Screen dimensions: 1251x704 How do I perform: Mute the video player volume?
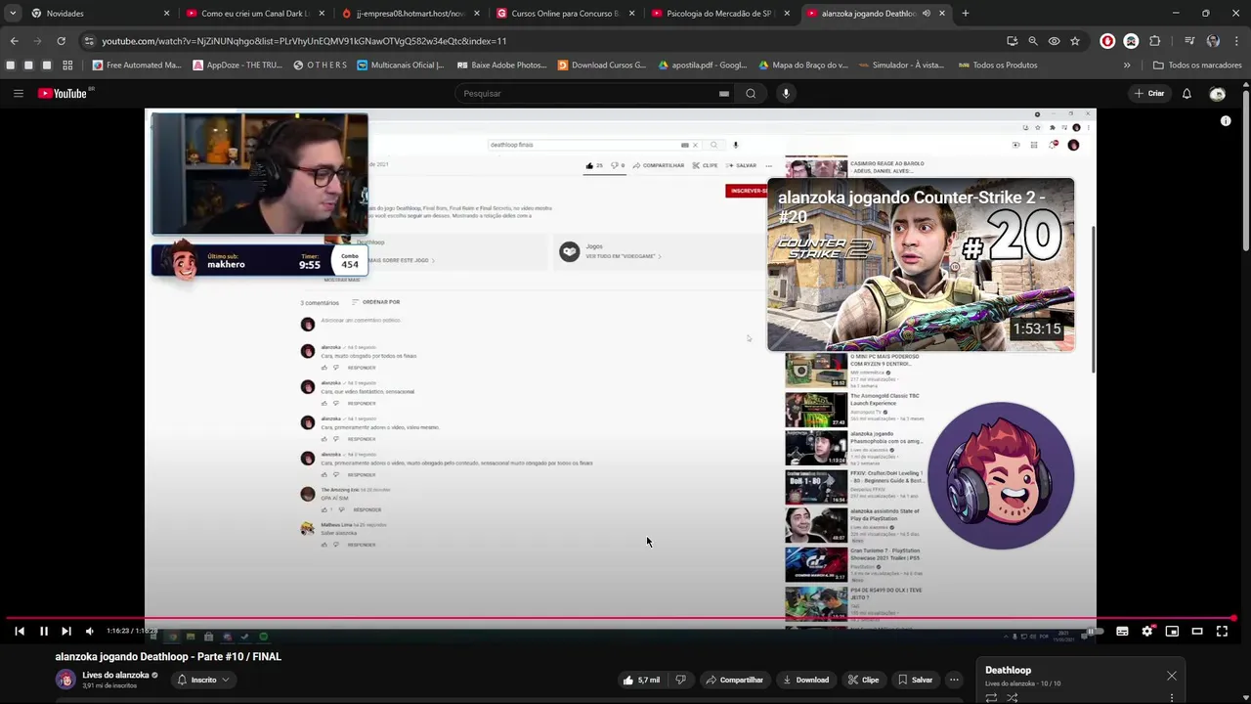(x=89, y=631)
